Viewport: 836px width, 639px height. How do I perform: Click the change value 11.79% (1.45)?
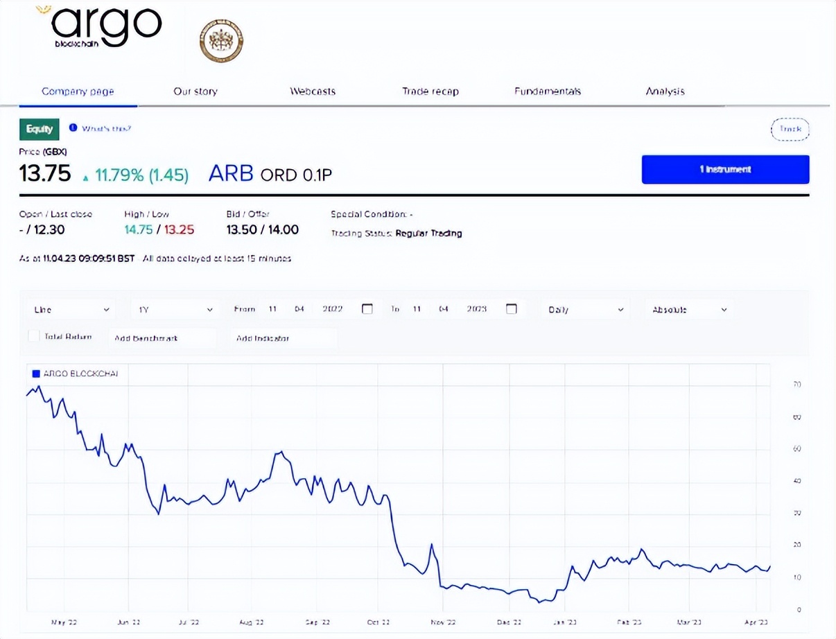click(141, 175)
